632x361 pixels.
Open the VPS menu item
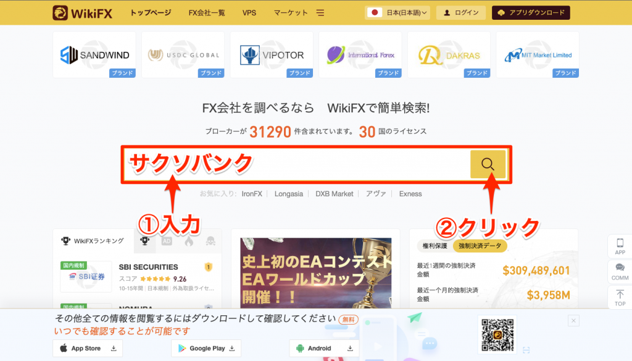click(x=249, y=13)
